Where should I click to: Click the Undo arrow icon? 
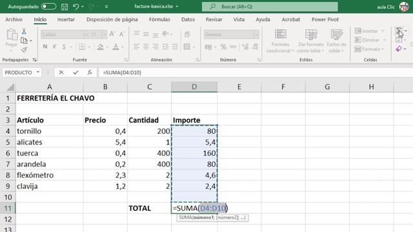tap(76, 6)
